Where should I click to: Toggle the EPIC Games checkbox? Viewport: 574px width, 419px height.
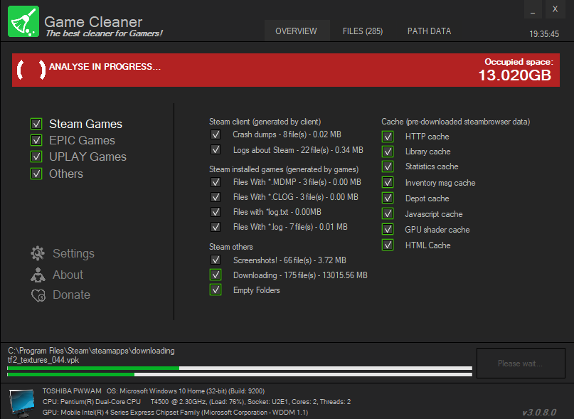(x=36, y=140)
